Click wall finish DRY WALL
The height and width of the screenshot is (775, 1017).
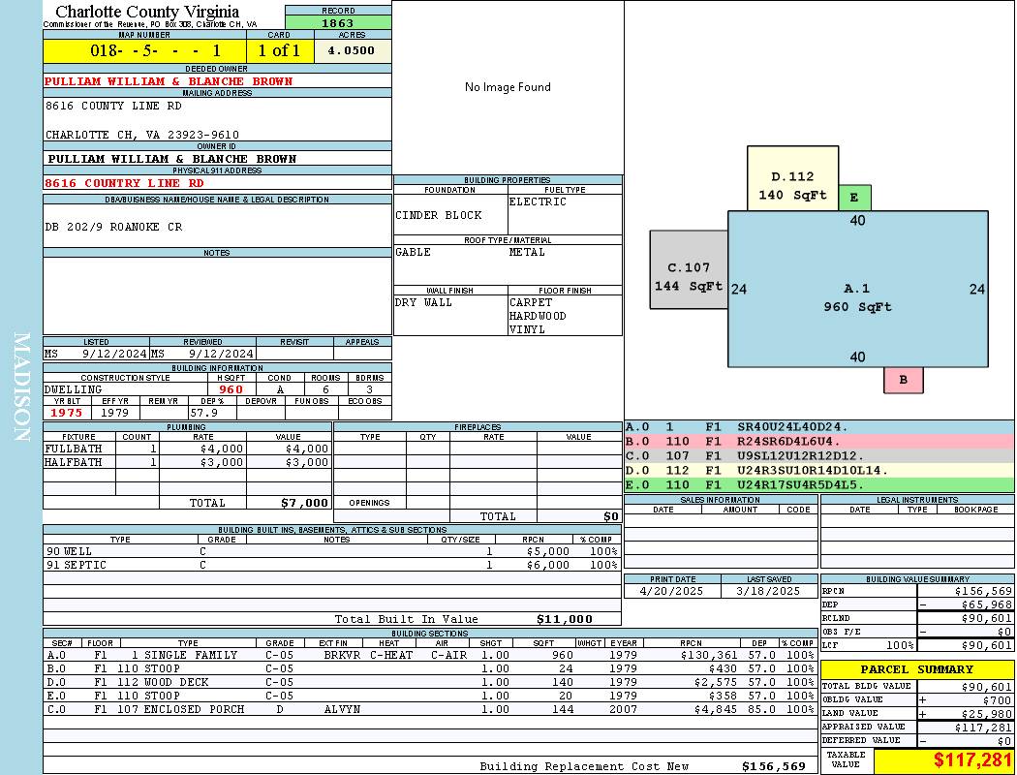[423, 302]
